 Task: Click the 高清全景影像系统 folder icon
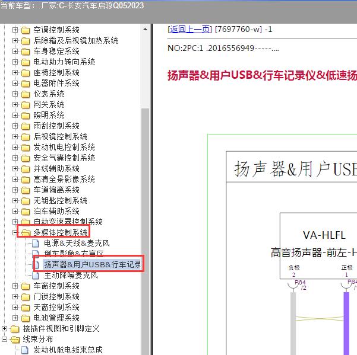(26, 180)
